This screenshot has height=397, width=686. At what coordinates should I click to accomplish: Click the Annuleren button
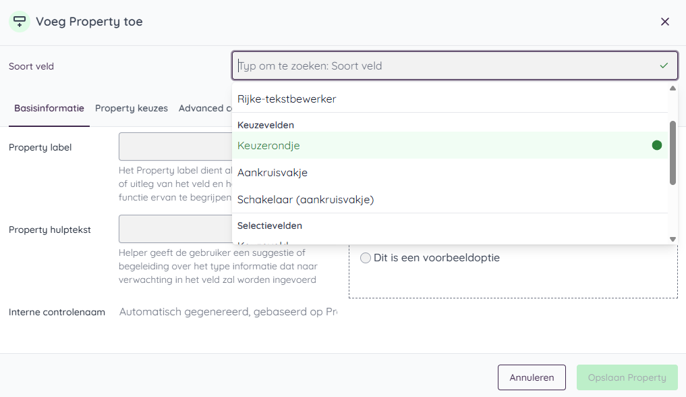click(532, 377)
